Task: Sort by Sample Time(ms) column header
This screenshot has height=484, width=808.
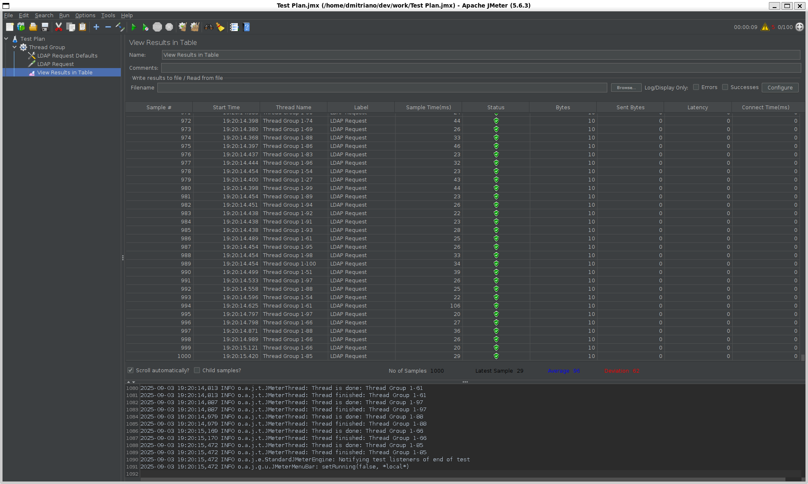Action: click(428, 107)
